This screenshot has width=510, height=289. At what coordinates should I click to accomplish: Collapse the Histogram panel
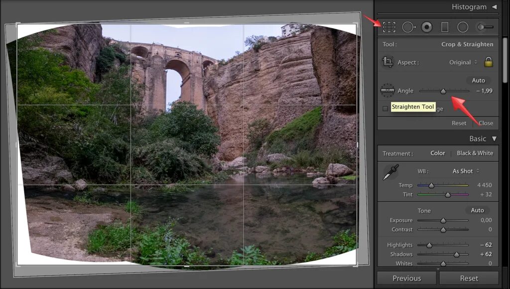pyautogui.click(x=494, y=7)
